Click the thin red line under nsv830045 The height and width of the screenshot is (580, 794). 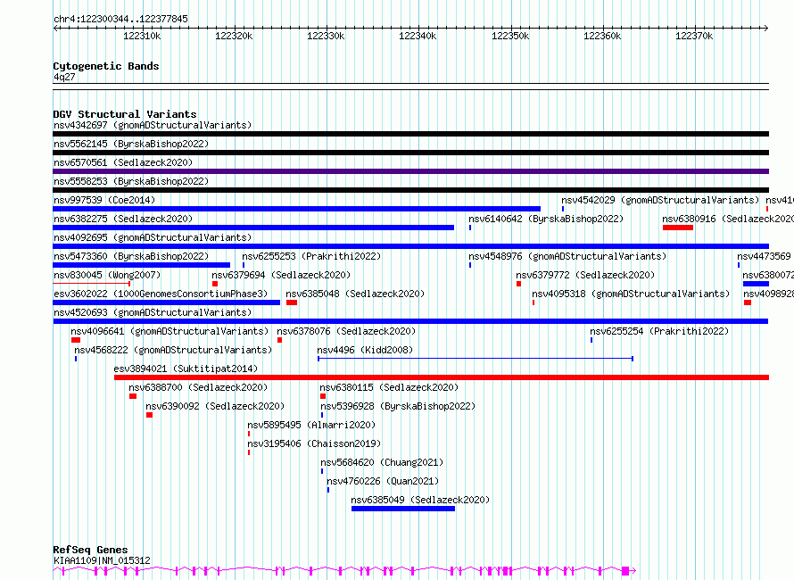(92, 284)
